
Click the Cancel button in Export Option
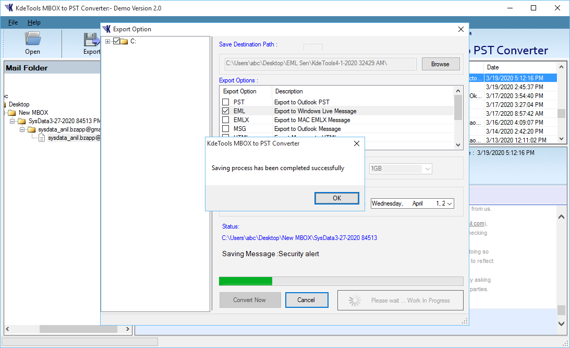[x=307, y=300]
